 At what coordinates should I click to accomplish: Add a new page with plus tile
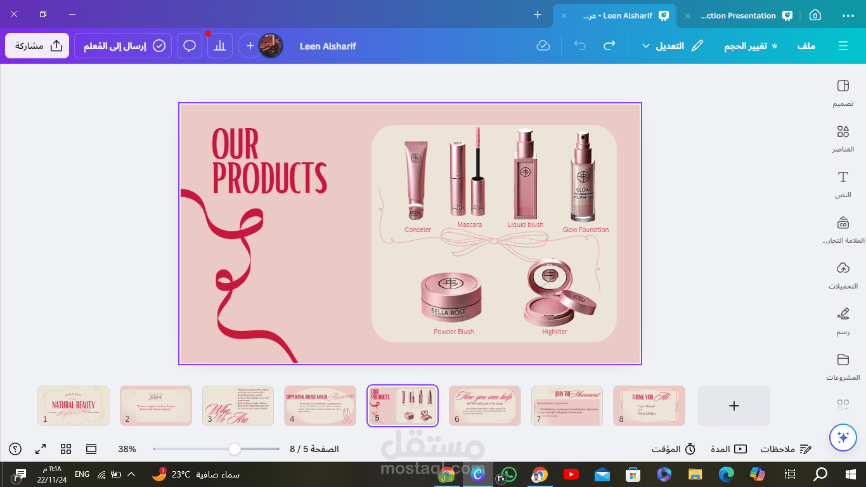734,406
